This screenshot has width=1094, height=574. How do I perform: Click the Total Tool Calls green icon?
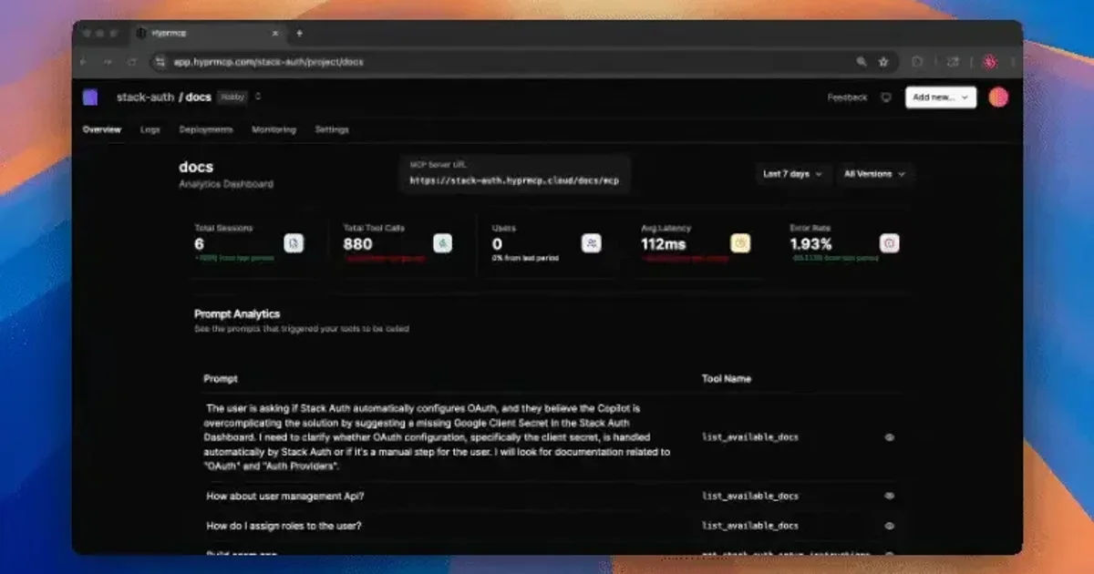442,243
